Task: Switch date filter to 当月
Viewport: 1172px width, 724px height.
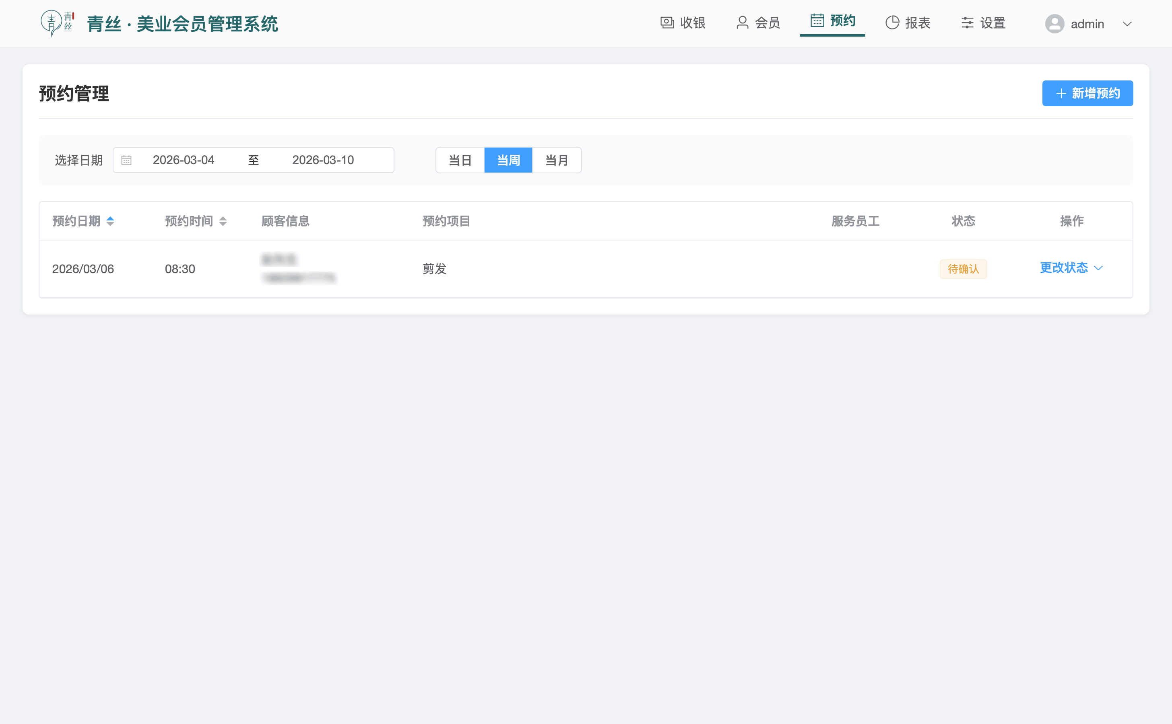Action: pos(557,160)
